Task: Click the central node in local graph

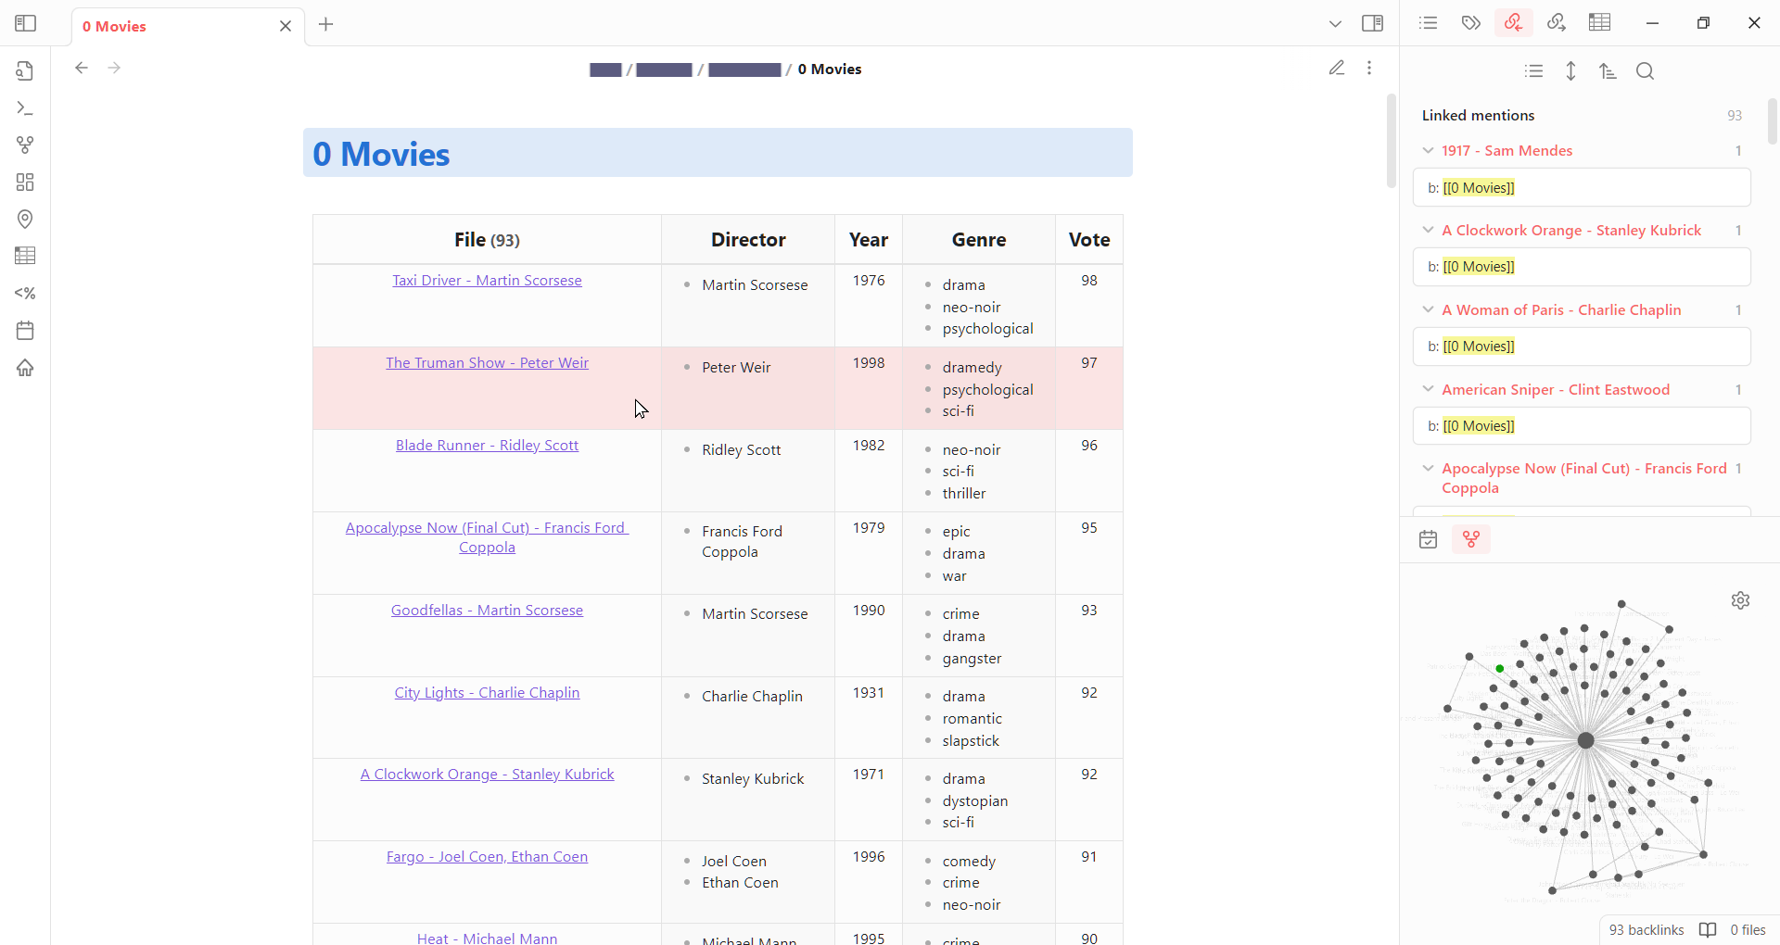Action: pyautogui.click(x=1586, y=740)
